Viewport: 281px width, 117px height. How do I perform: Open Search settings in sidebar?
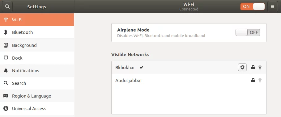[37, 83]
